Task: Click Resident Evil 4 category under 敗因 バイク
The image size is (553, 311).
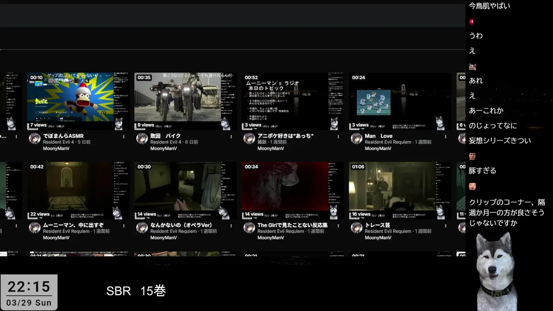Action: point(165,142)
